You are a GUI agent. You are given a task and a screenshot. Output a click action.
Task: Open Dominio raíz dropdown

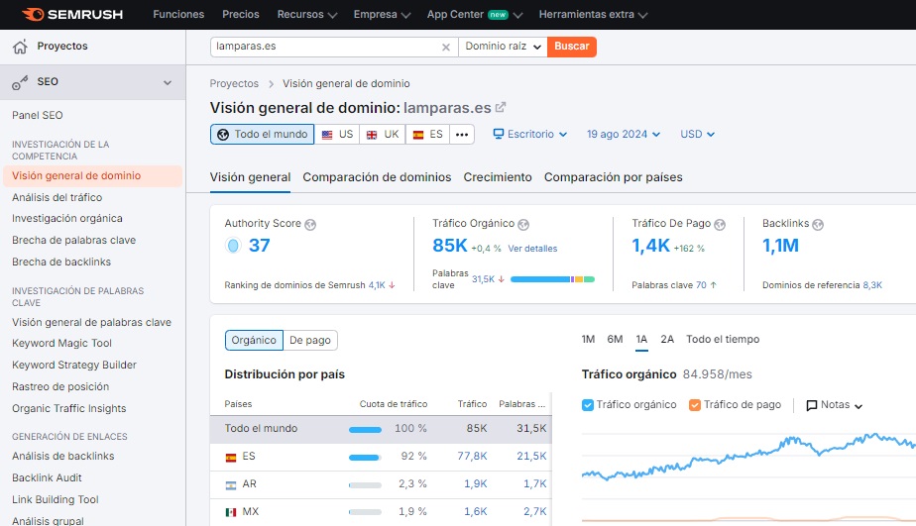pos(503,47)
